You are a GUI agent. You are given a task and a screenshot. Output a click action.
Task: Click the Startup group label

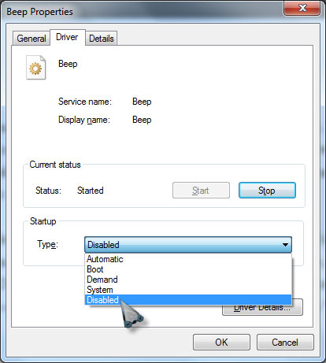[x=43, y=221]
